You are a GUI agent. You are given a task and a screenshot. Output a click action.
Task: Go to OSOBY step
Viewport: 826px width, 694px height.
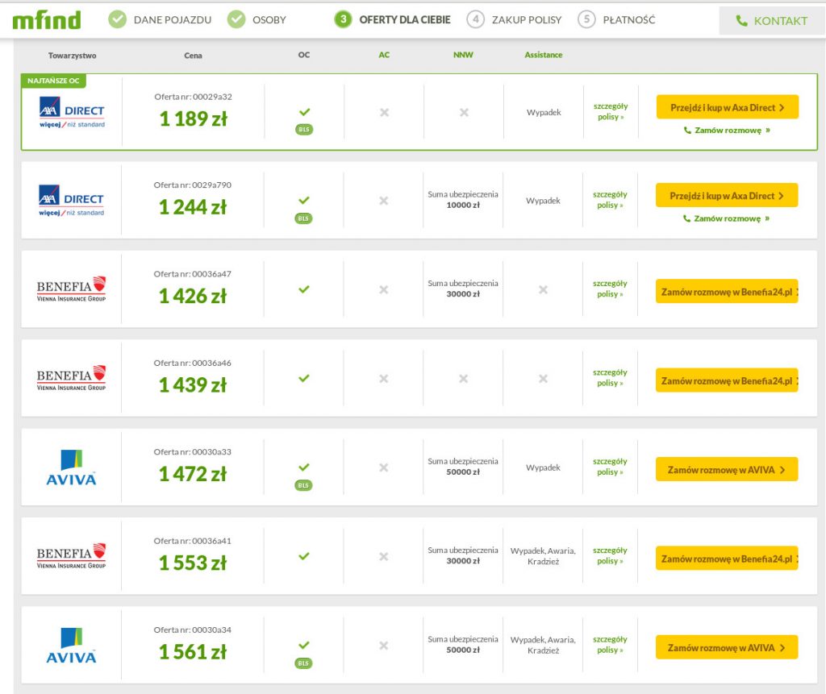269,20
